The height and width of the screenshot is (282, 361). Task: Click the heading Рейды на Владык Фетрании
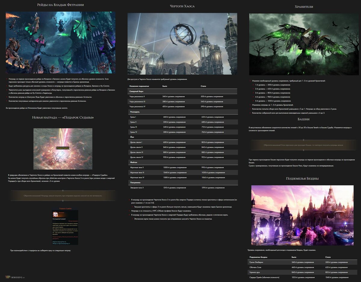[60, 5]
